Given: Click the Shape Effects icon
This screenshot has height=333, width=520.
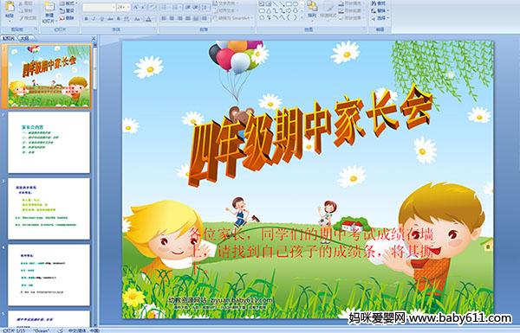Looking at the screenshot, I should [341, 18].
